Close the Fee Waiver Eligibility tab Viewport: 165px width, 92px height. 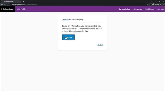pyautogui.click(x=20, y=2)
